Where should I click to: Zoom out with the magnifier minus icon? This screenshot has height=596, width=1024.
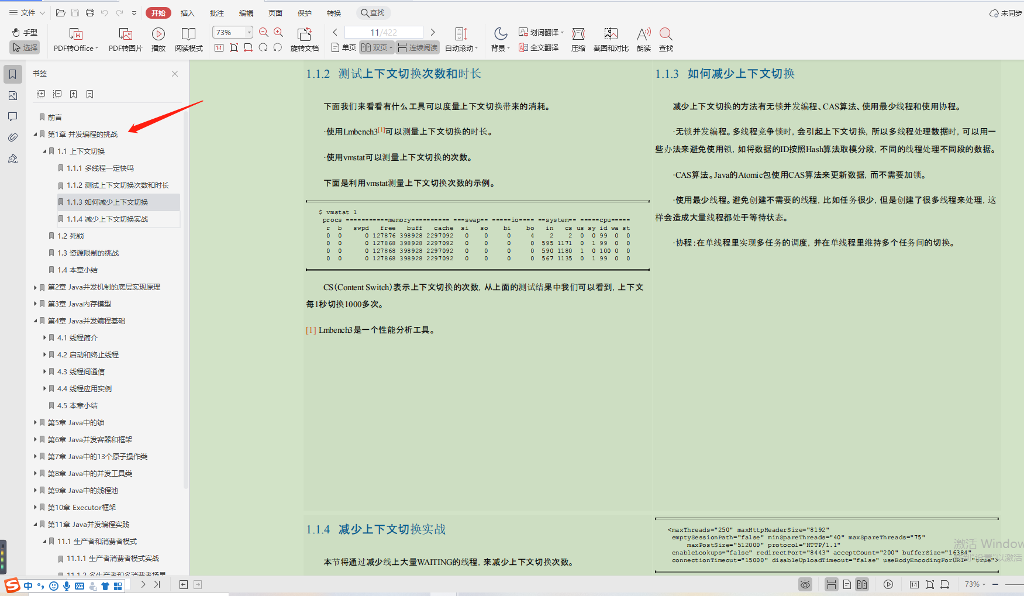[x=264, y=32]
